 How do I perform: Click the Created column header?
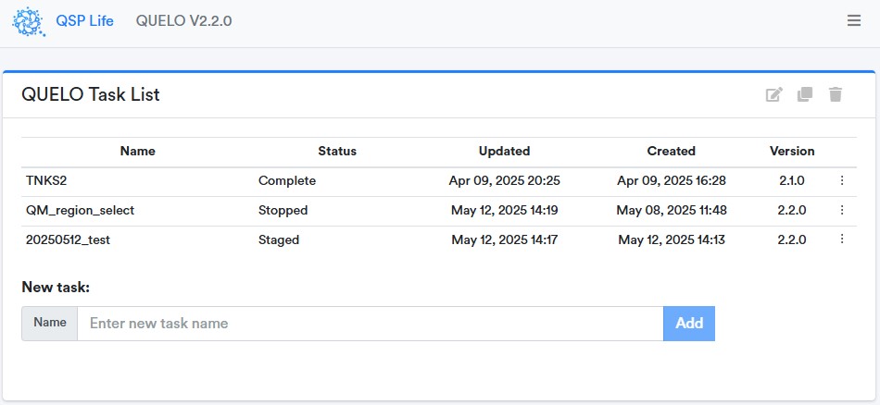pyautogui.click(x=671, y=151)
